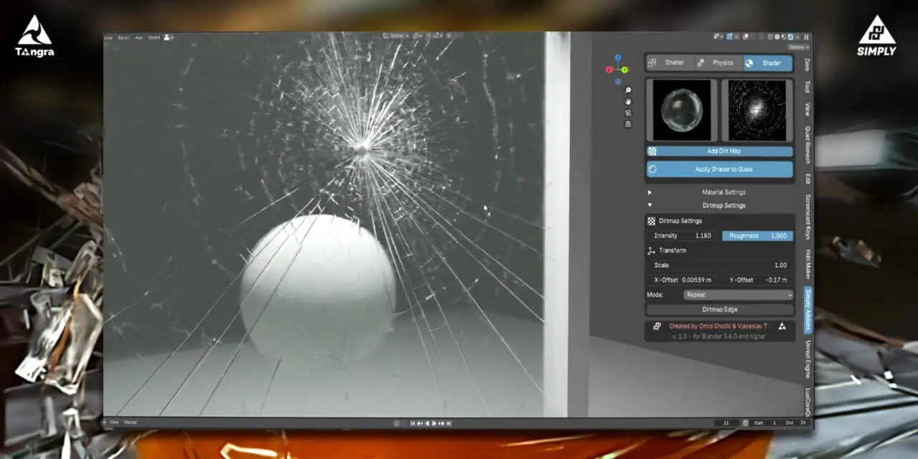
Task: Toggle the camera view icon
Action: coord(628,113)
